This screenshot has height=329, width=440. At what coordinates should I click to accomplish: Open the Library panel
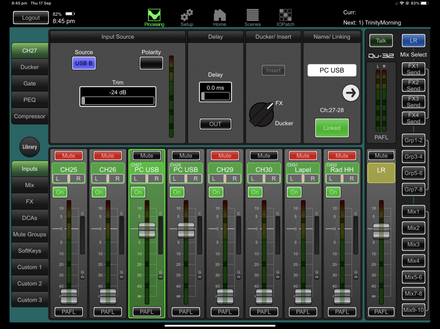point(29,147)
